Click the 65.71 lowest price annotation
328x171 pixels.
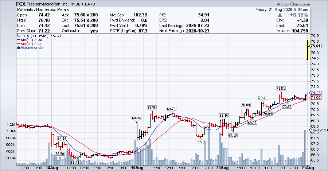click(75, 162)
